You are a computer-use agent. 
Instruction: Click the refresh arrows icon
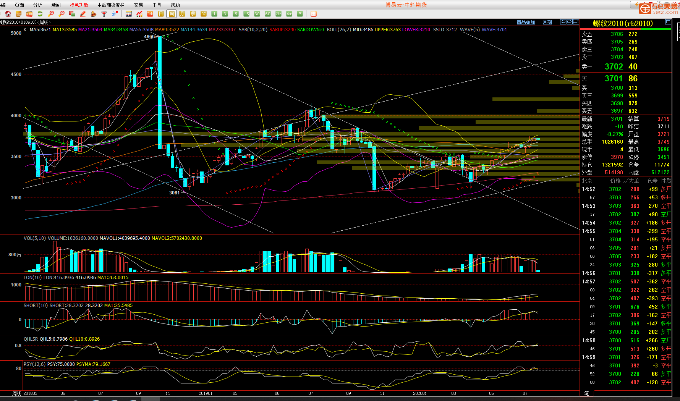[x=40, y=14]
